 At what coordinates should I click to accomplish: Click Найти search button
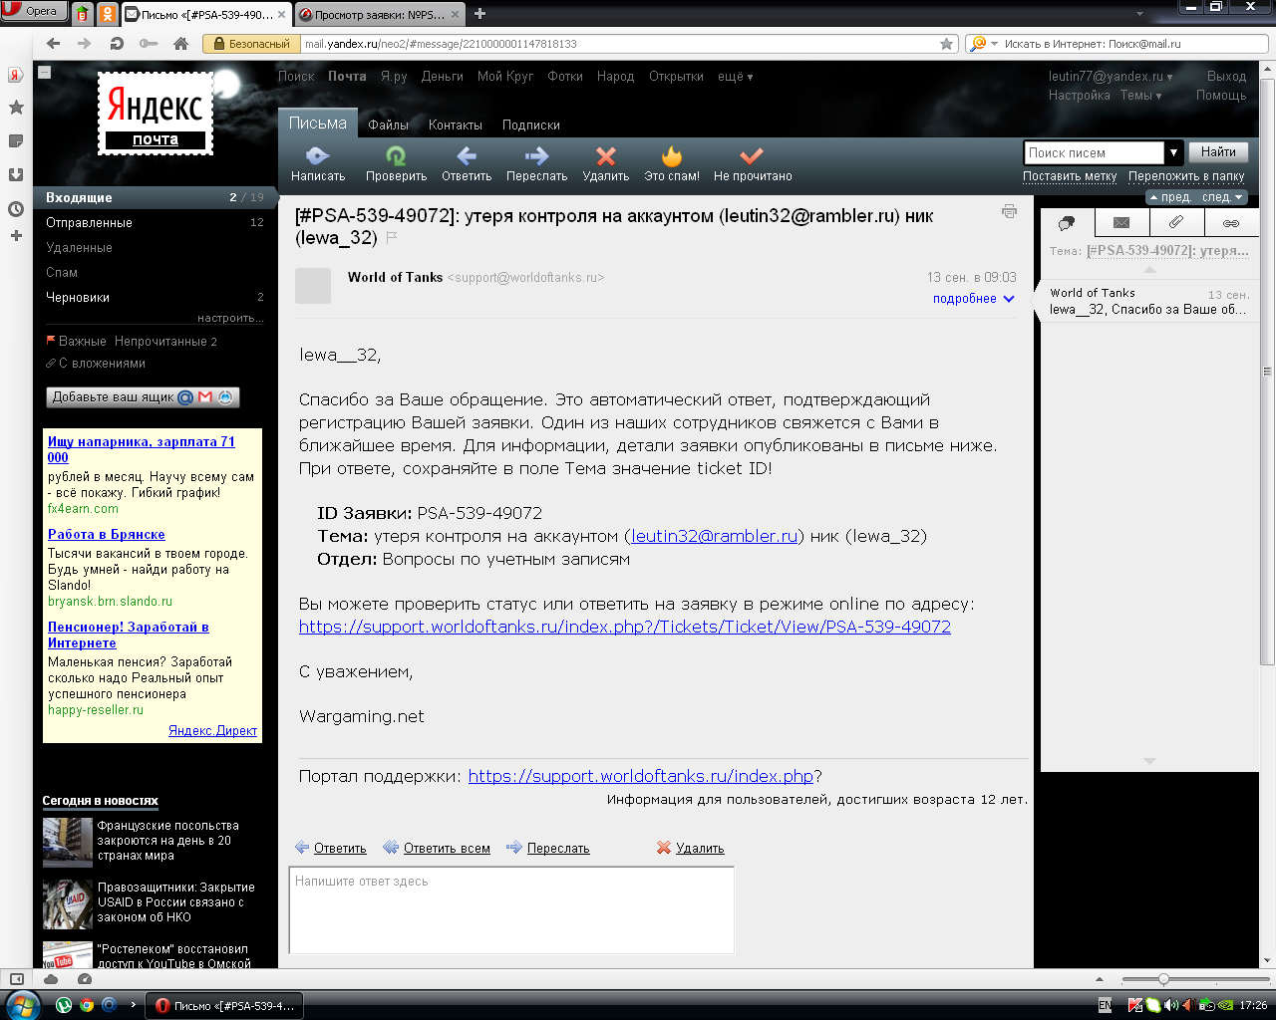[1218, 152]
